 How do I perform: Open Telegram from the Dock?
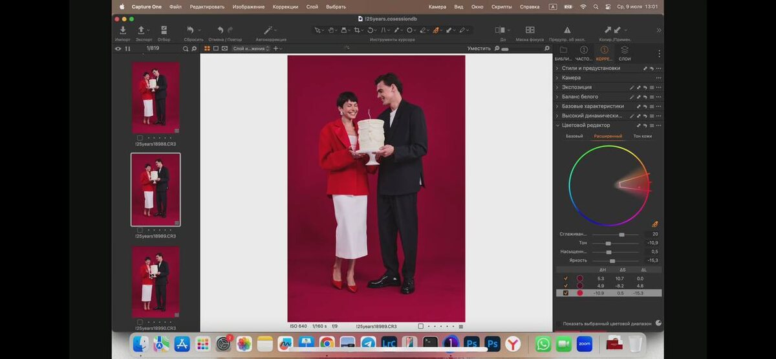click(368, 343)
